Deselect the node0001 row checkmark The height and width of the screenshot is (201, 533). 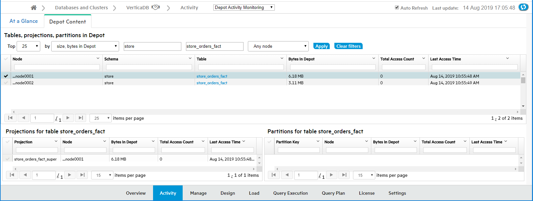tap(6, 76)
